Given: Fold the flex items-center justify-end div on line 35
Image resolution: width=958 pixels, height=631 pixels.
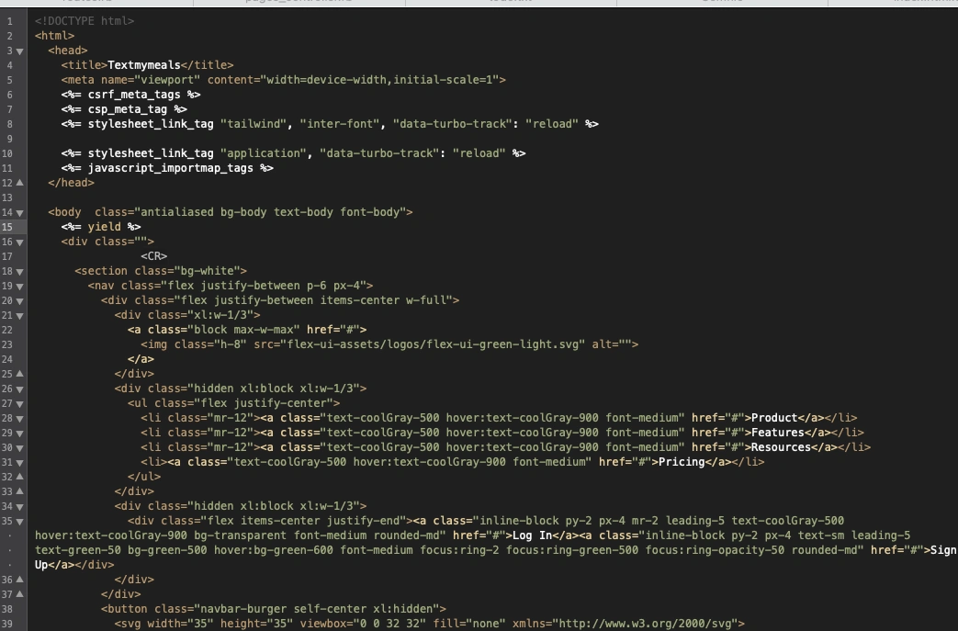Looking at the screenshot, I should tap(20, 521).
